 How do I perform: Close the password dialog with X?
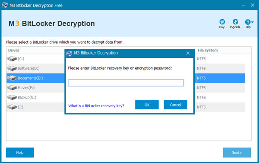[188, 53]
